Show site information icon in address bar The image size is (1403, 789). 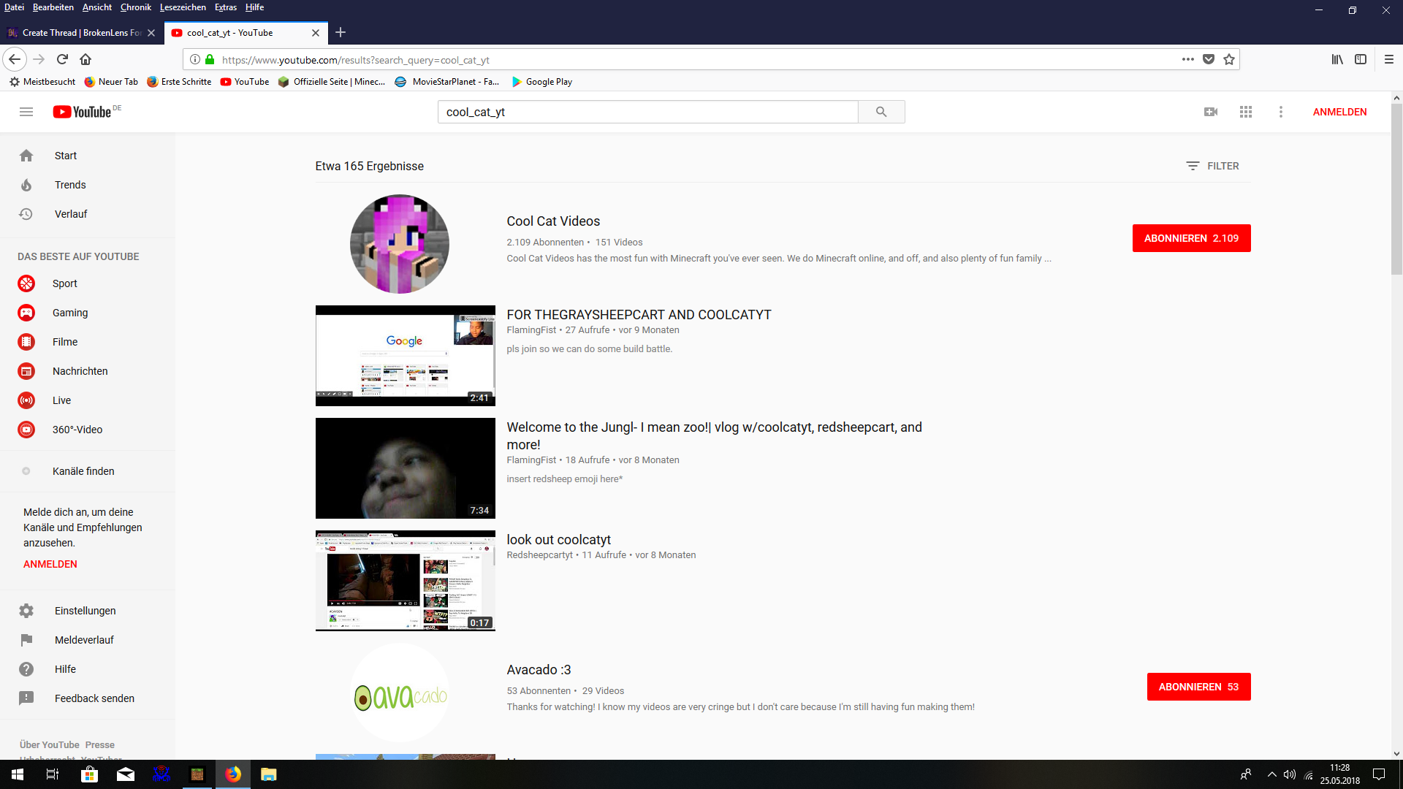(x=195, y=59)
